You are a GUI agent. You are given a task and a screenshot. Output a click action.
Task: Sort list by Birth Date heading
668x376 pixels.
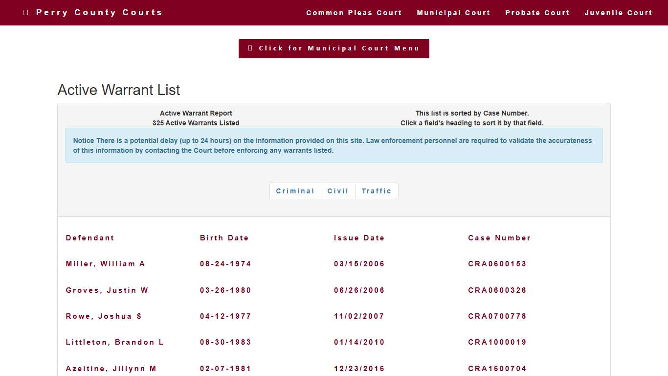224,238
